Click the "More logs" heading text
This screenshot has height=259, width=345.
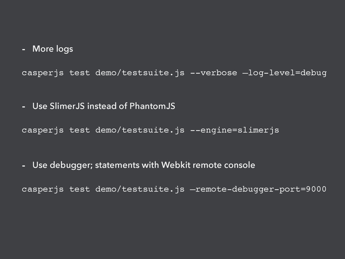coord(53,49)
